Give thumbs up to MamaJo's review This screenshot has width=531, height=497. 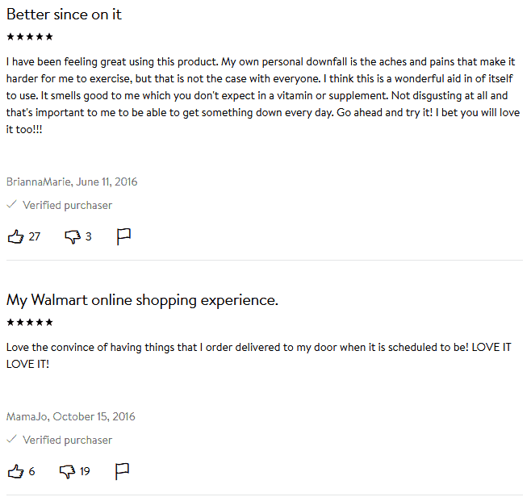(15, 471)
